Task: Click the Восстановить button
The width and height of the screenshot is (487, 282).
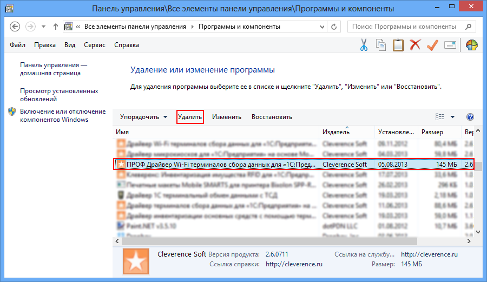Action: 272,117
